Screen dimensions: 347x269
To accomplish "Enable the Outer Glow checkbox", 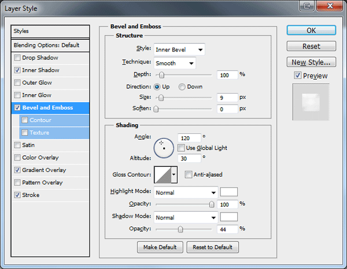I will tap(17, 83).
